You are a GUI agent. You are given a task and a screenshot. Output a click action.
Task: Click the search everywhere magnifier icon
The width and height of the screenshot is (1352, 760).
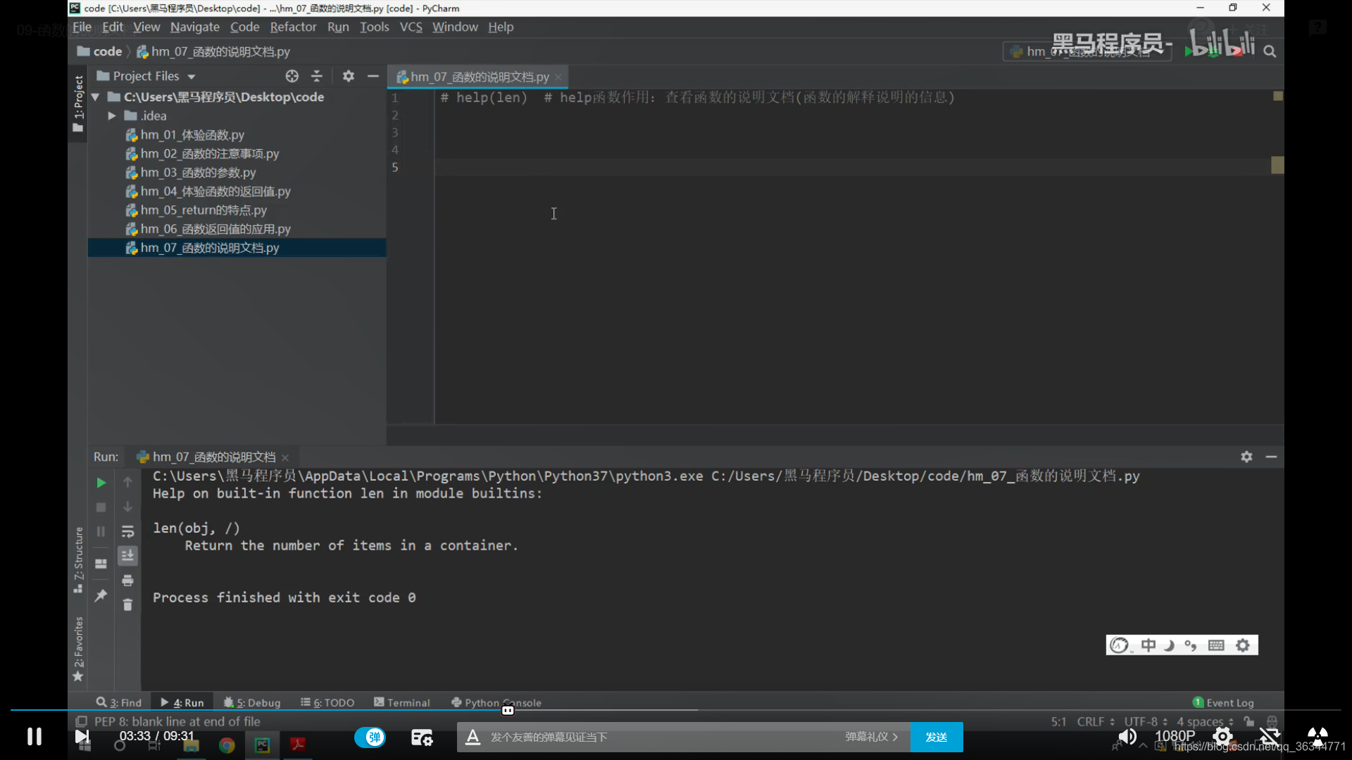click(x=1270, y=51)
